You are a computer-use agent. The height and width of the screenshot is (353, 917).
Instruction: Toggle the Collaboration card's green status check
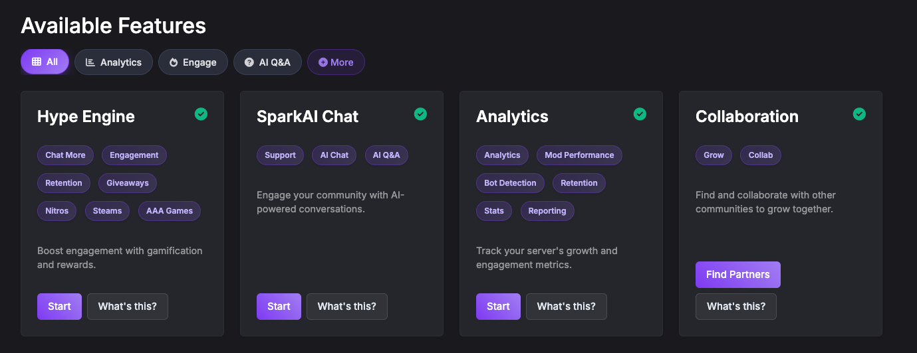pyautogui.click(x=859, y=114)
